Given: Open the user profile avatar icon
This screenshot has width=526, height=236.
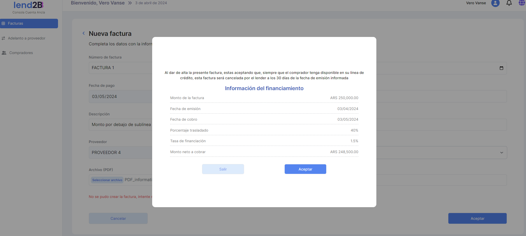Looking at the screenshot, I should tap(495, 3).
